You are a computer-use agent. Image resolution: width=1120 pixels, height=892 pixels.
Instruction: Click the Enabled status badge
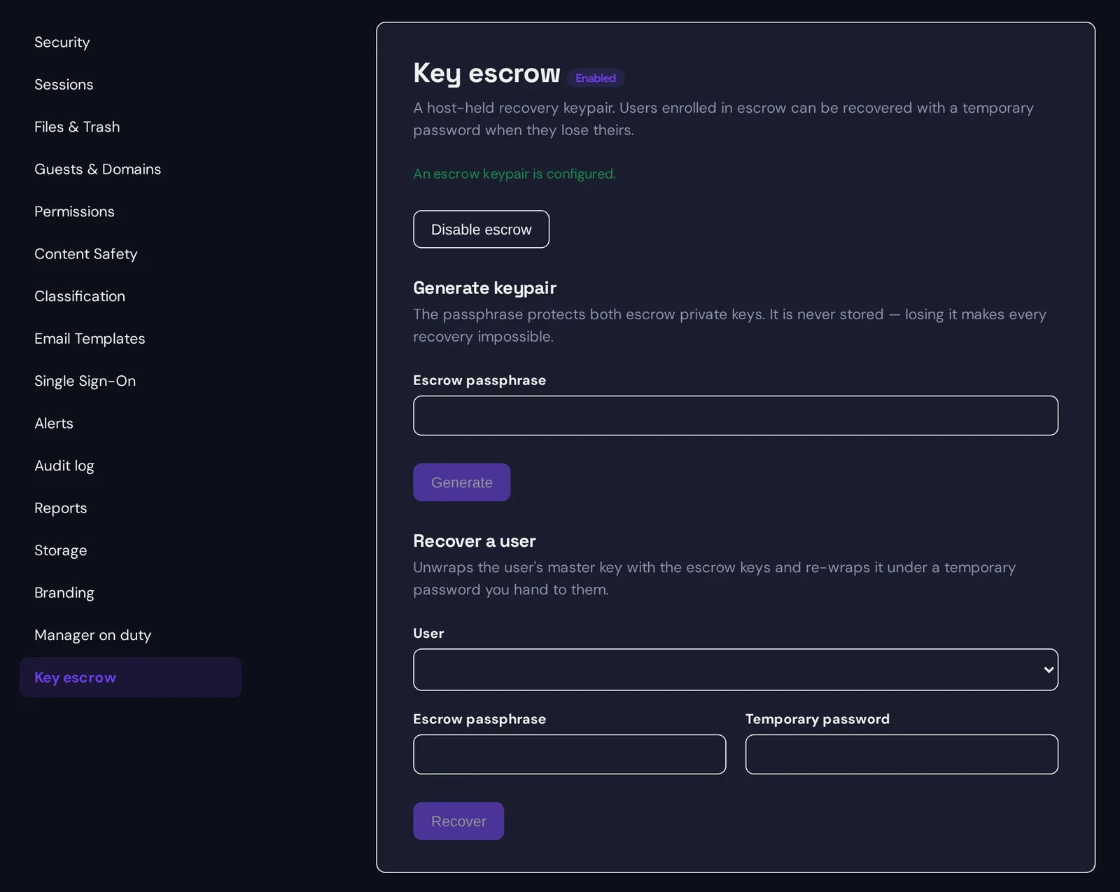[x=596, y=78]
